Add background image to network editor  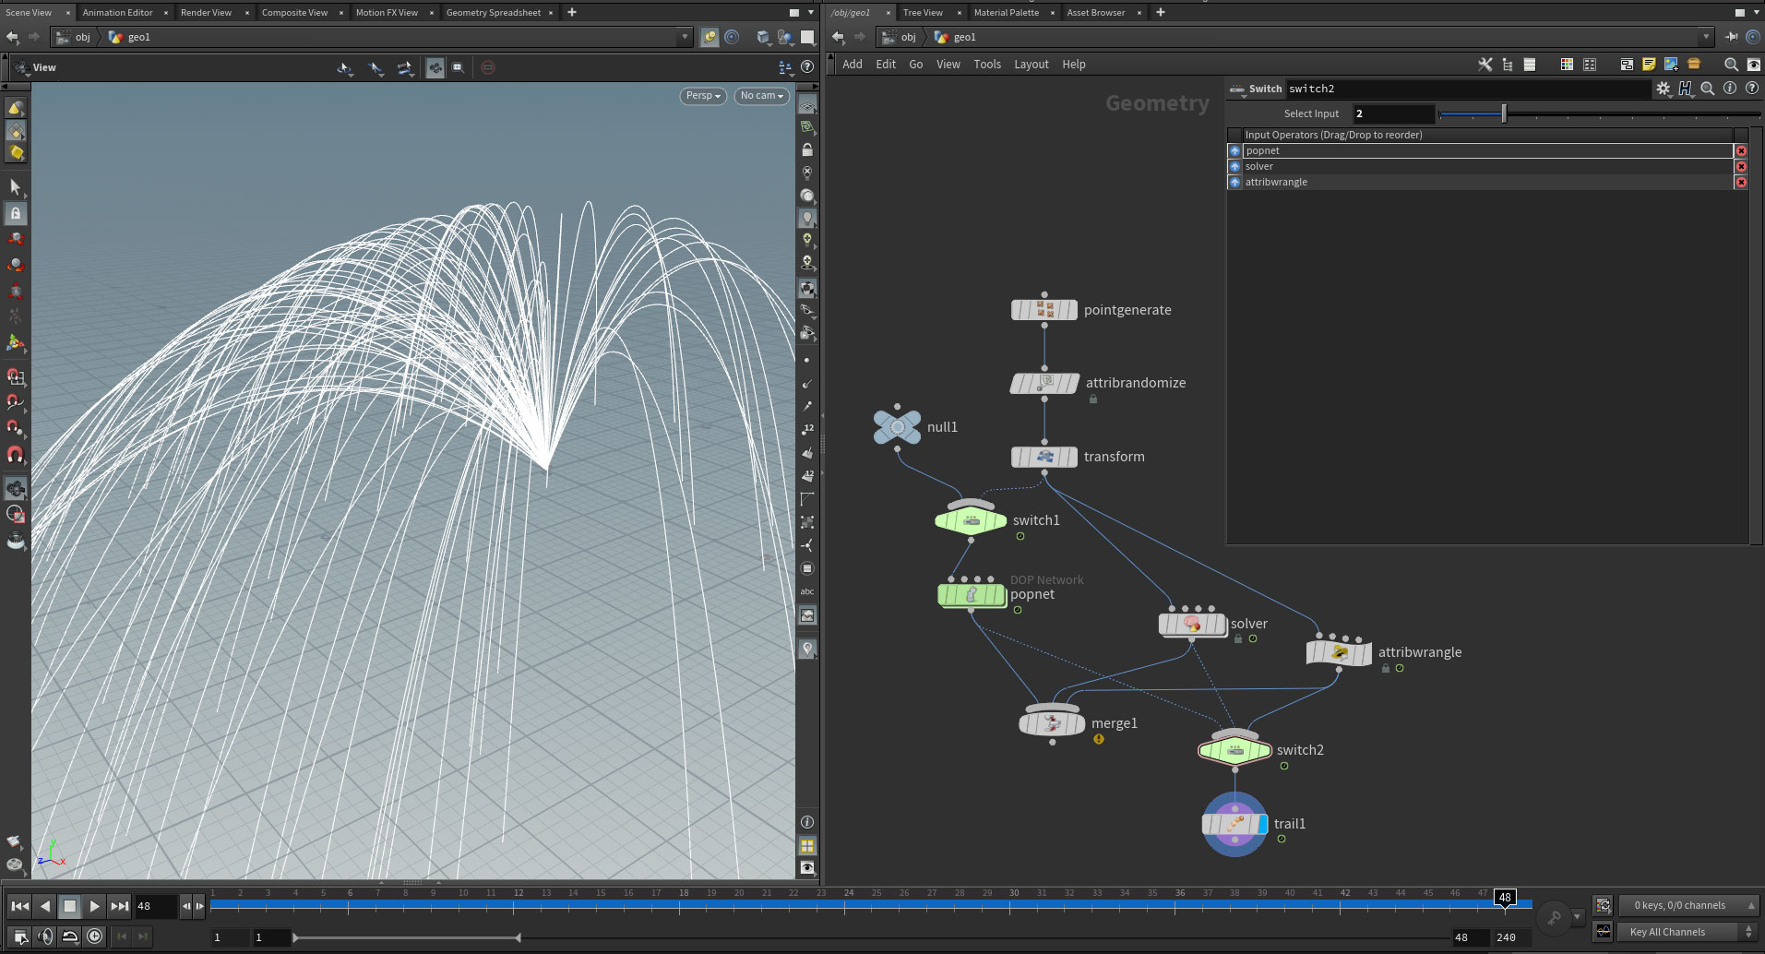point(1671,65)
